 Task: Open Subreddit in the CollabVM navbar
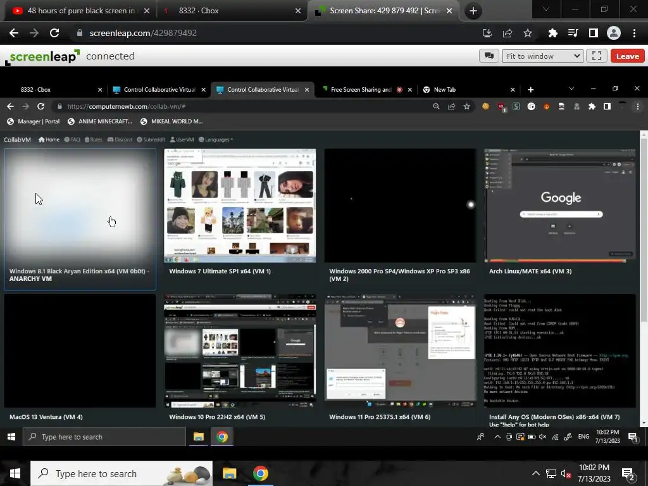[x=151, y=140]
